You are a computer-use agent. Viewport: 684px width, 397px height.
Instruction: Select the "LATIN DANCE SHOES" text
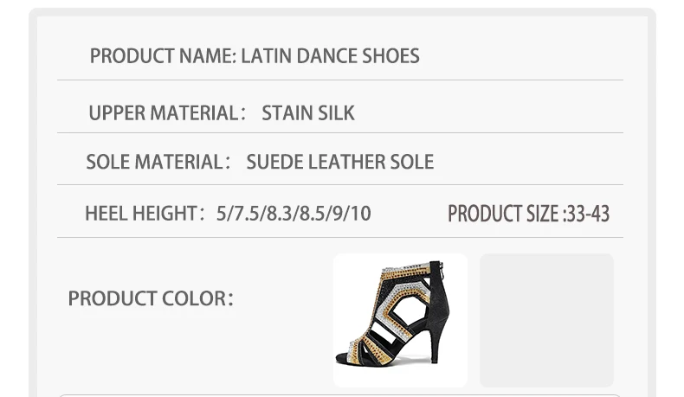[330, 56]
